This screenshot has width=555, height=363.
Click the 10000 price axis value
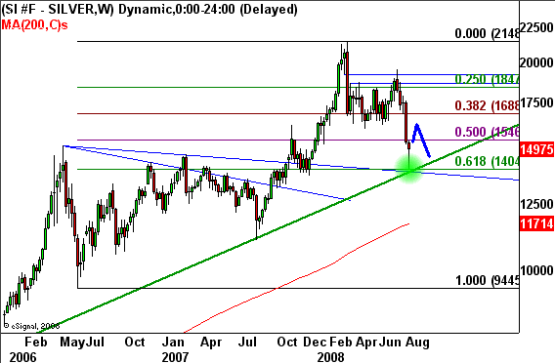pos(536,270)
